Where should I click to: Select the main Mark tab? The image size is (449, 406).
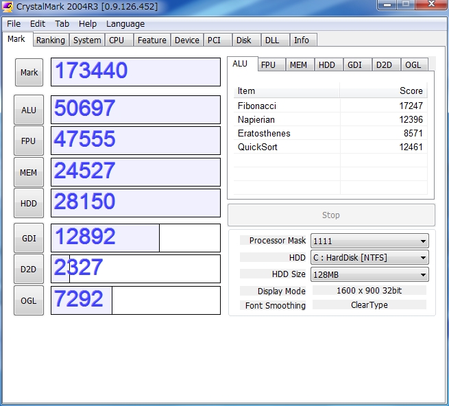pos(16,39)
